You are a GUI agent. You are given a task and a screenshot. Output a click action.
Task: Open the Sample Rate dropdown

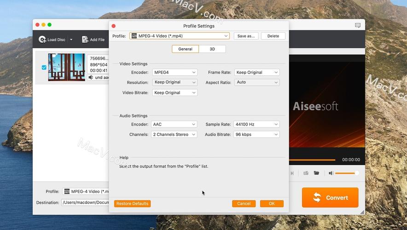(256, 124)
